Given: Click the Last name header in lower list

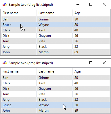Looking at the screenshot, I should [55, 71].
